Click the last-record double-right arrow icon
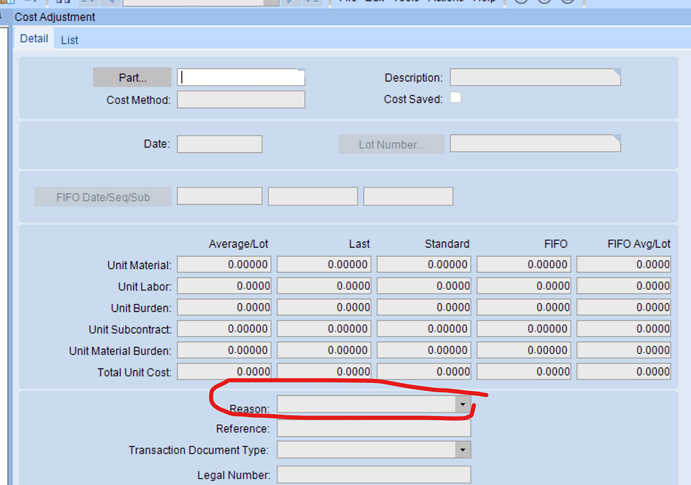 [312, 3]
